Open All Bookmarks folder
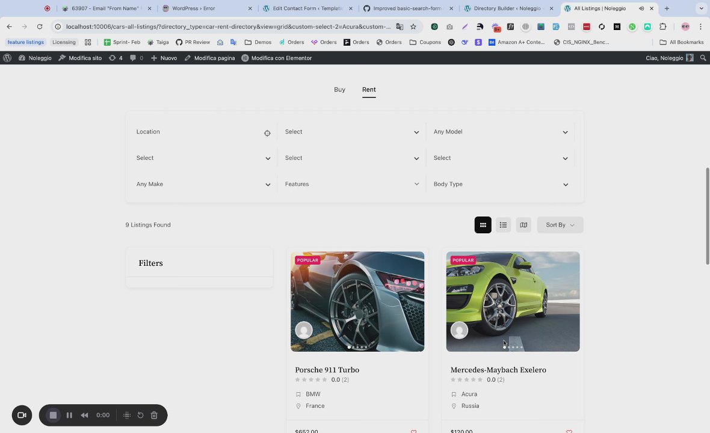This screenshot has width=710, height=433. click(x=682, y=42)
